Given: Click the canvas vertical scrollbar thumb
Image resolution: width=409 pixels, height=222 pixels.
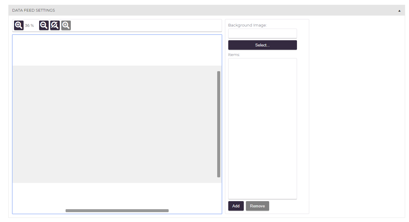Looking at the screenshot, I should pos(219,124).
